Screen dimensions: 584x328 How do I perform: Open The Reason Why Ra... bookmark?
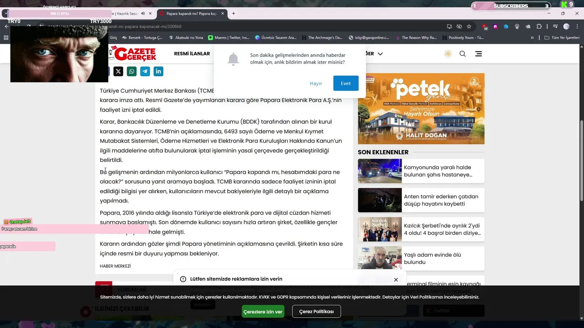pyautogui.click(x=416, y=38)
